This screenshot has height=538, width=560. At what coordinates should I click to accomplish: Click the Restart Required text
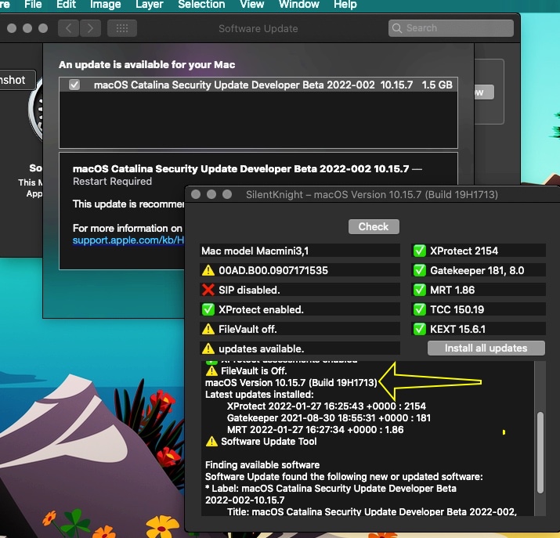coord(112,182)
